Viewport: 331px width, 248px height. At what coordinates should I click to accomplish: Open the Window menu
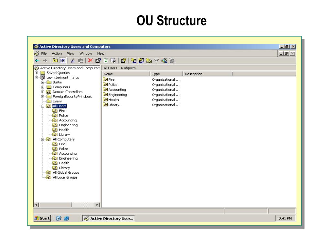click(86, 54)
